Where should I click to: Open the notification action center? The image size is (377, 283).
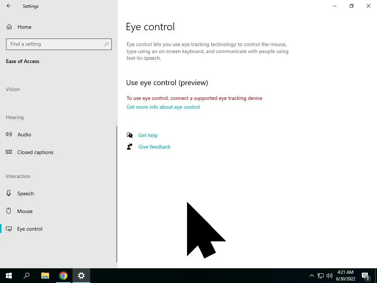[366, 276]
